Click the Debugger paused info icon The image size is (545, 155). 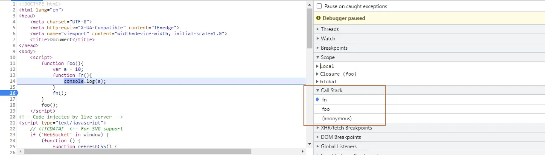[318, 18]
